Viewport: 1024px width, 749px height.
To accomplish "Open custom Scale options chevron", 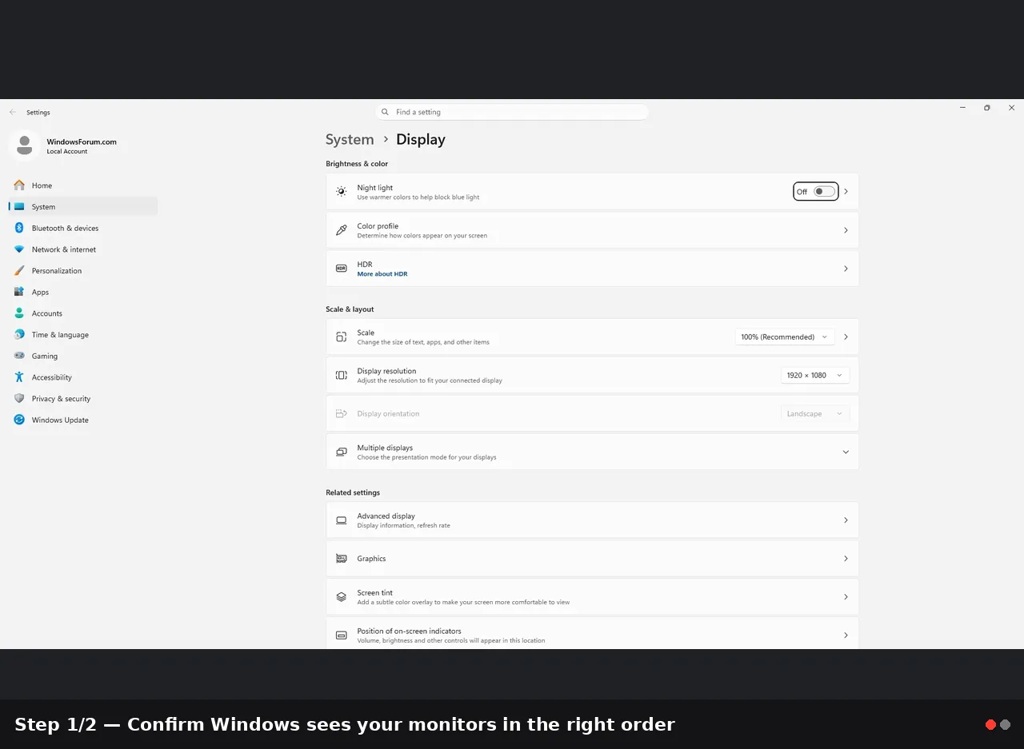I will tap(846, 337).
